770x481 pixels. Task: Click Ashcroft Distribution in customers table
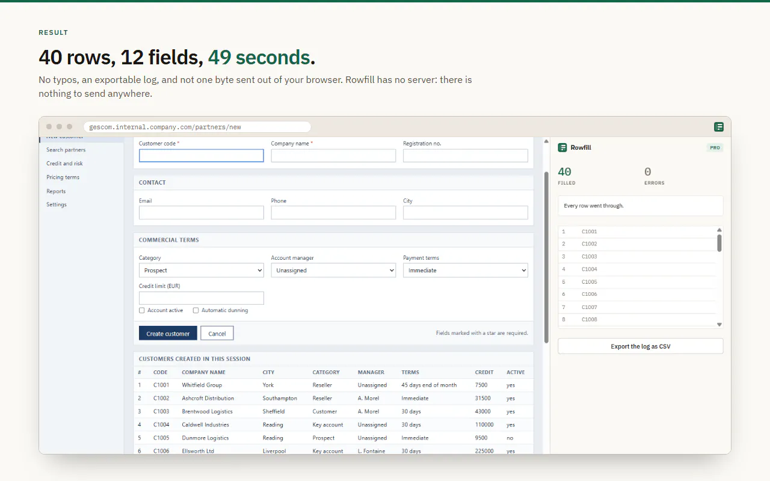pos(208,398)
